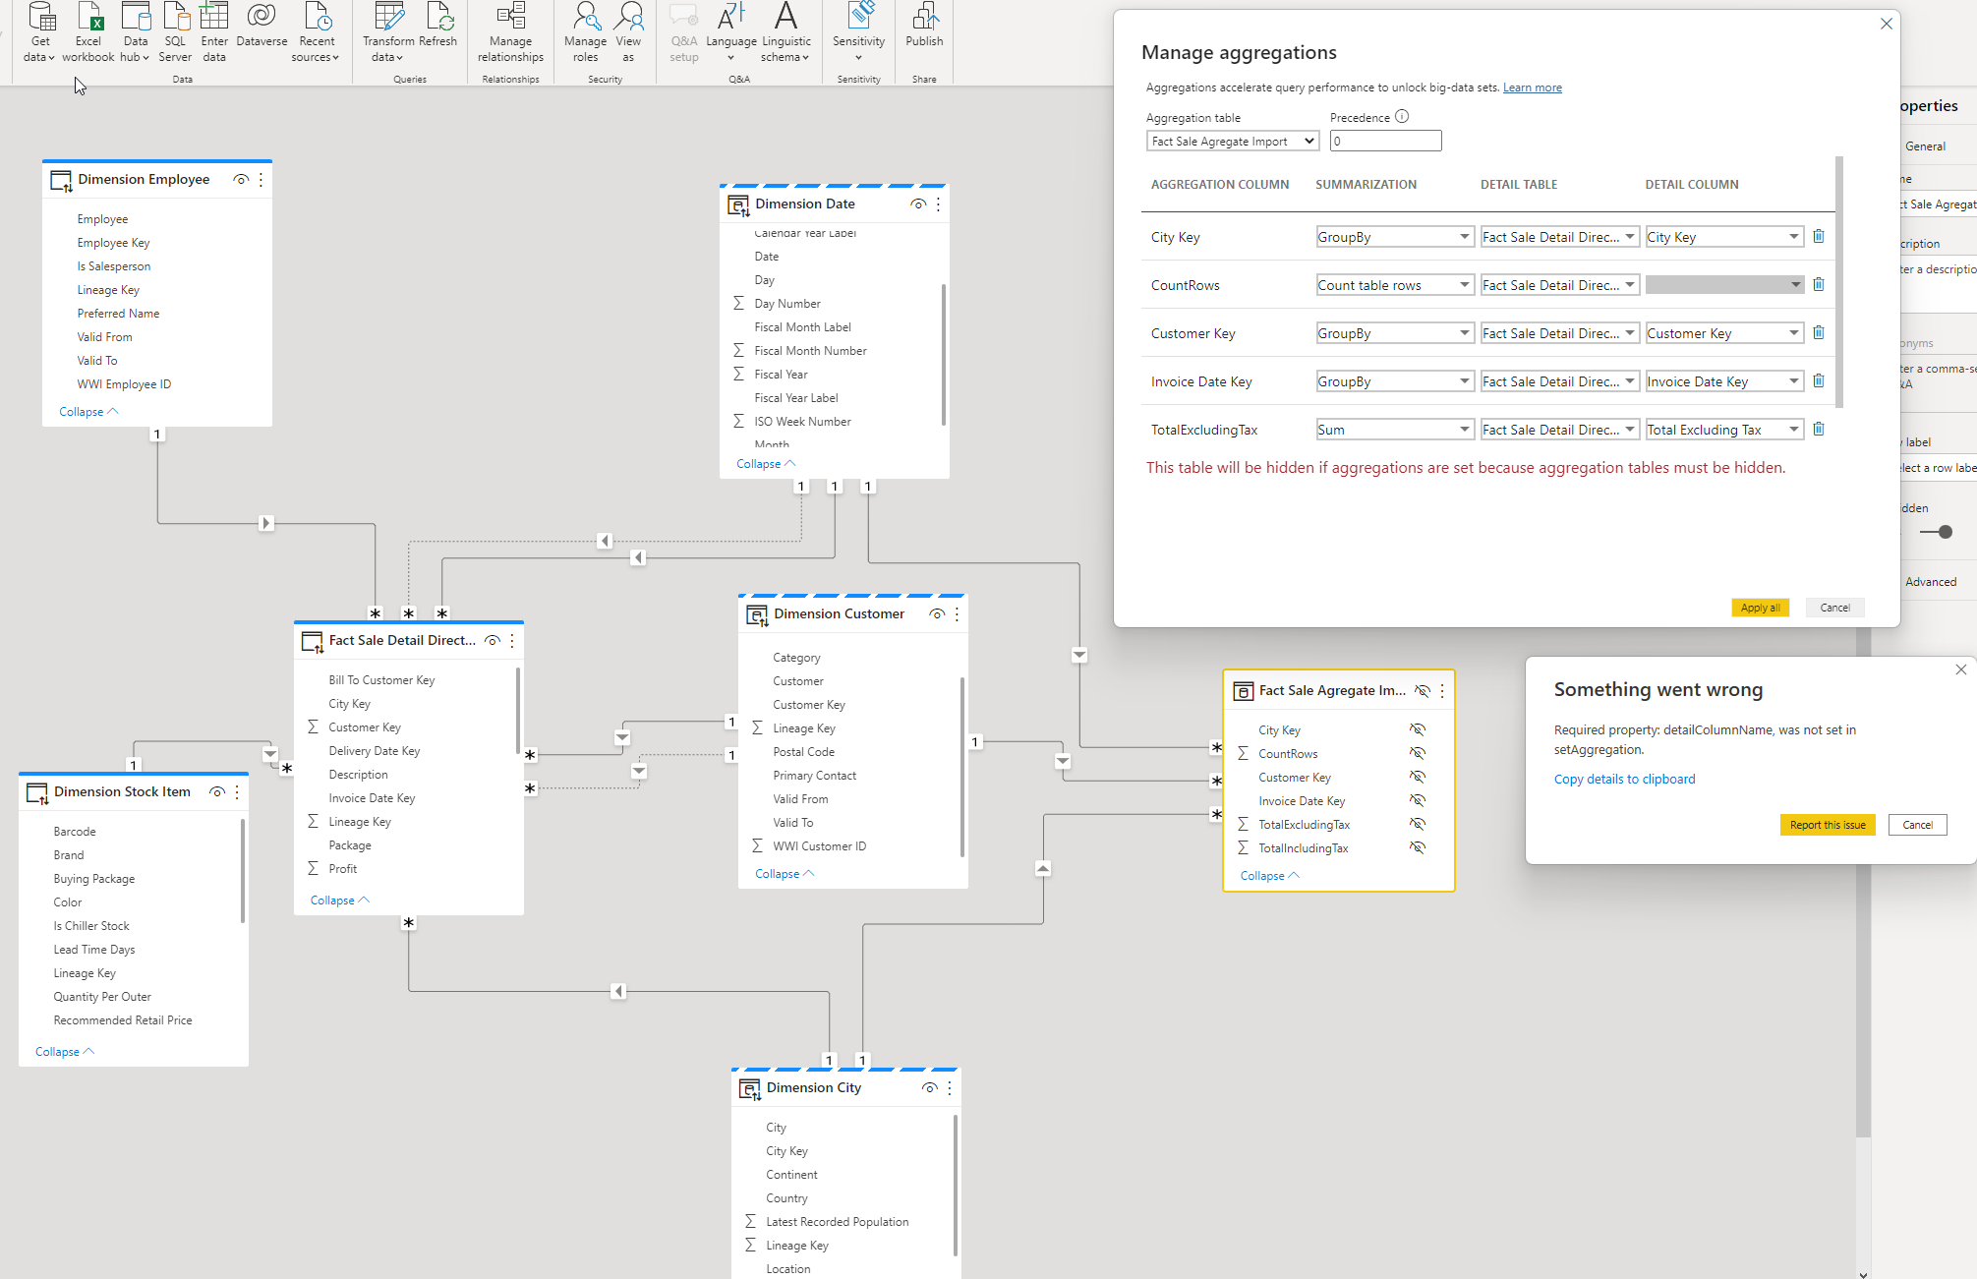Screen dimensions: 1977x1279
Task: Click Dimension Date field list scrollbar
Action: (944, 355)
